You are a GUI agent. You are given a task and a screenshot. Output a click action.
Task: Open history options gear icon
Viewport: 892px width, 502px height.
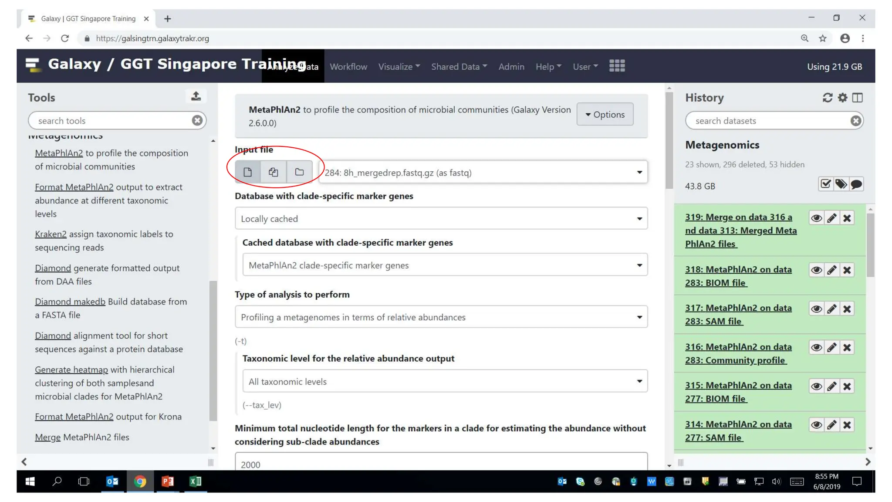click(842, 98)
